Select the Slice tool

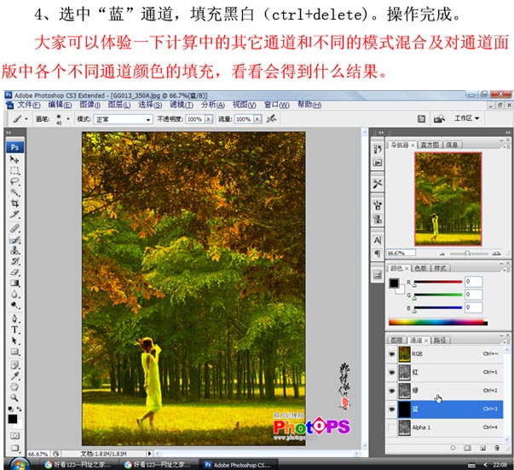click(x=14, y=215)
